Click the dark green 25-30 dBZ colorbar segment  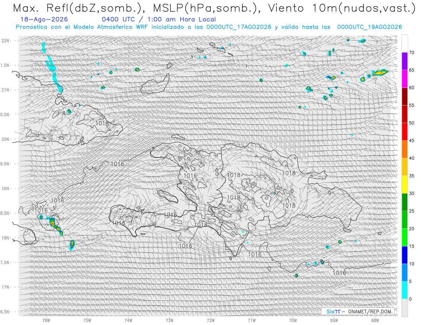(x=405, y=202)
